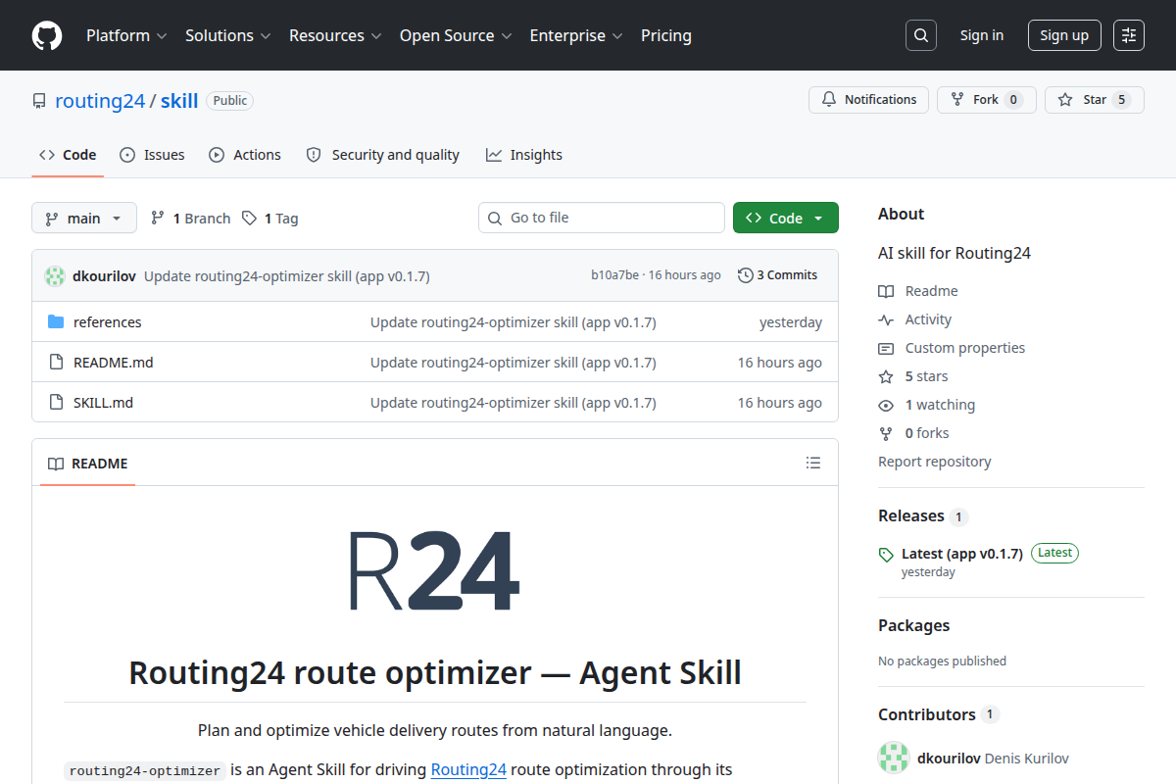The height and width of the screenshot is (784, 1176).
Task: Click dkourilov username in commit row
Action: tap(104, 276)
